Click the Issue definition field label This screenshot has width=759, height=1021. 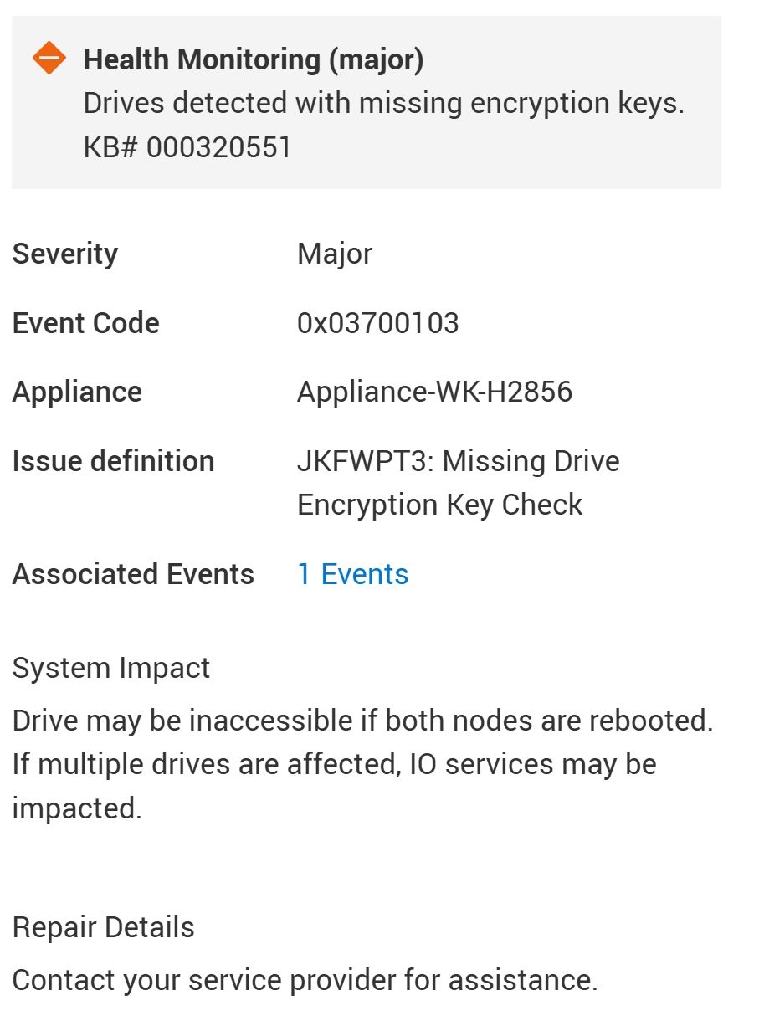[113, 461]
